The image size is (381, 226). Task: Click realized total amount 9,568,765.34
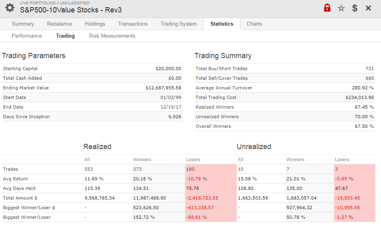[x=100, y=198]
